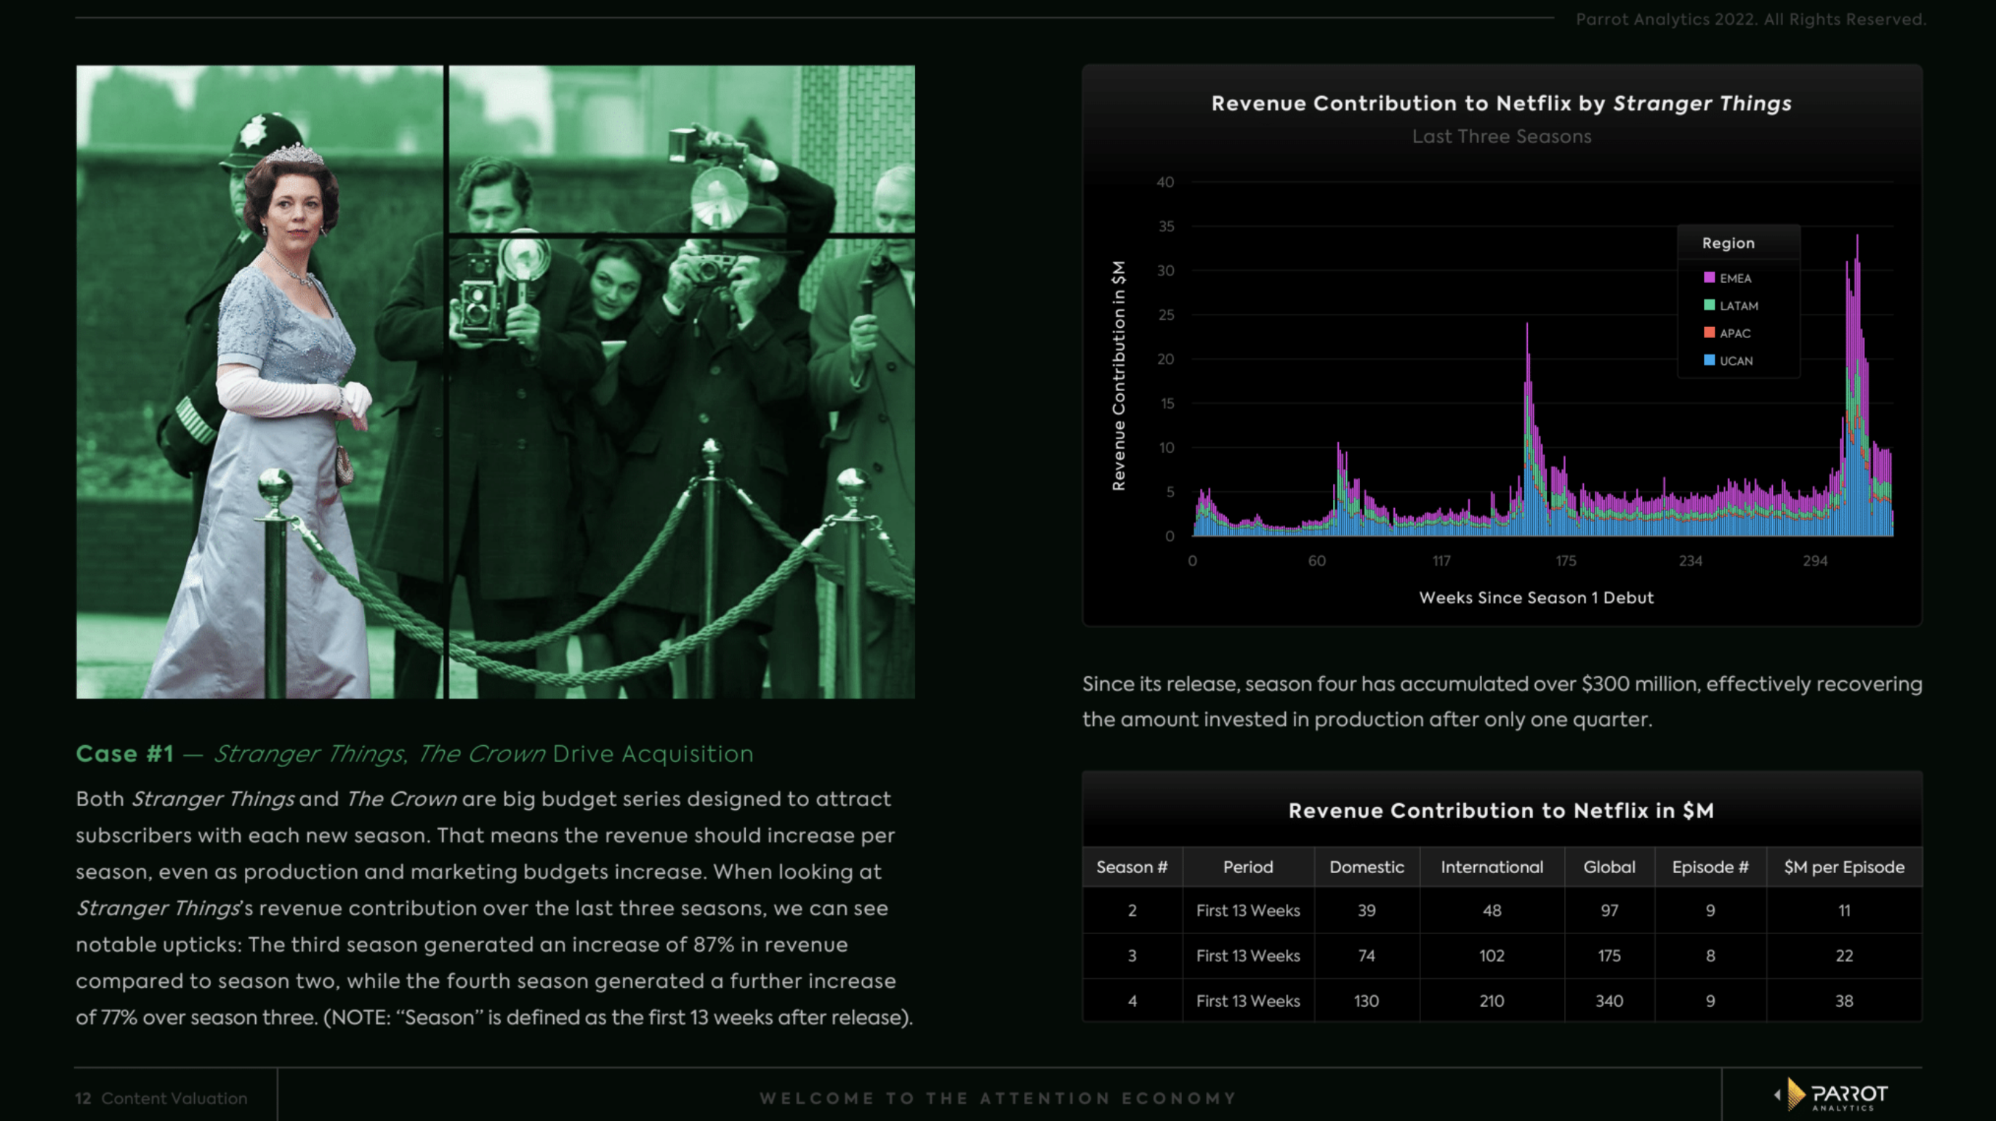Click the y-axis value 25
This screenshot has width=1996, height=1121.
click(x=1165, y=315)
